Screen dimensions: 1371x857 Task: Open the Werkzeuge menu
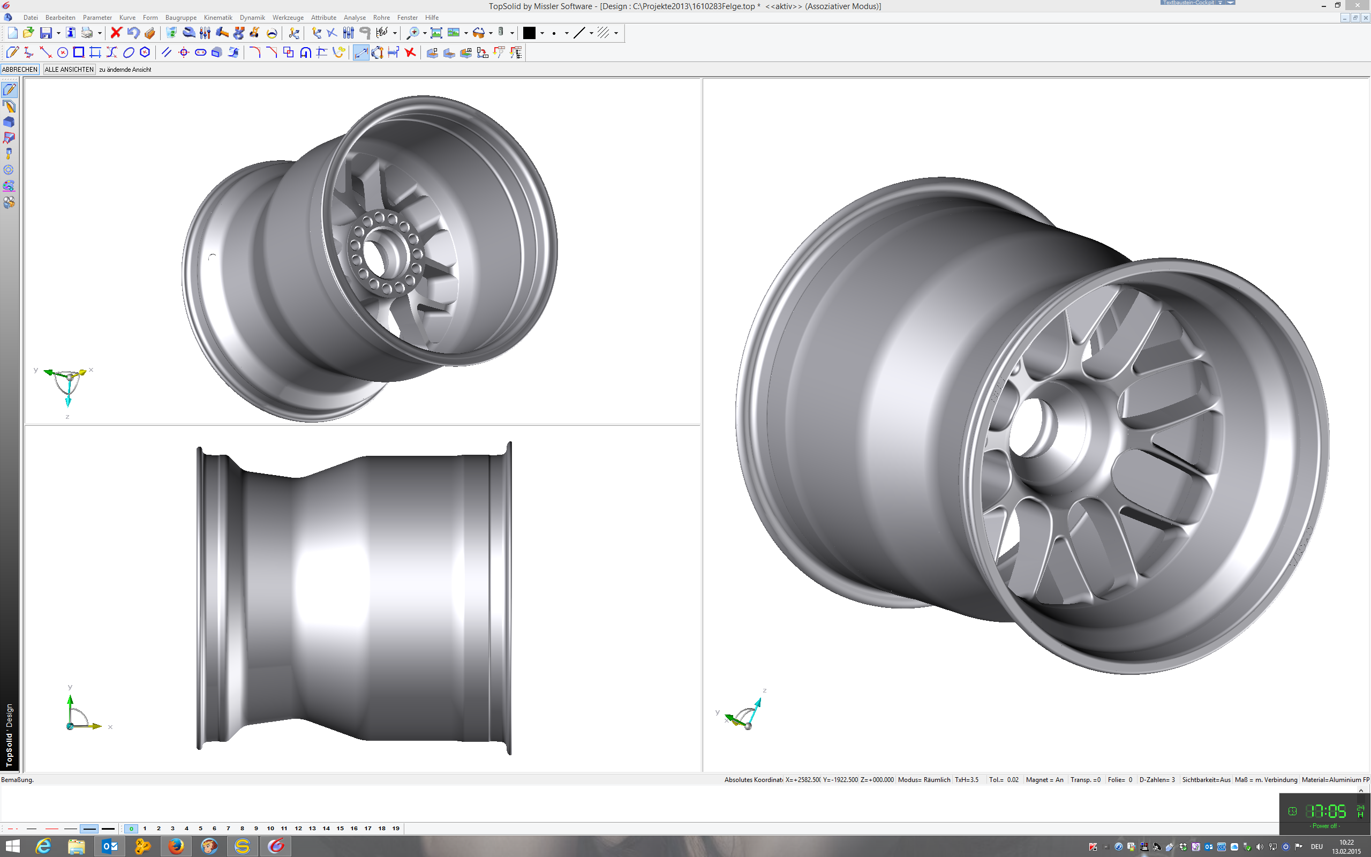pos(287,18)
